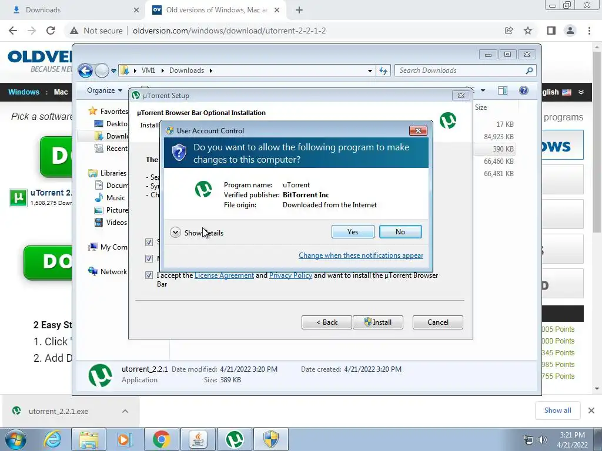
Task: Open Chrome three-dot menu
Action: click(589, 31)
